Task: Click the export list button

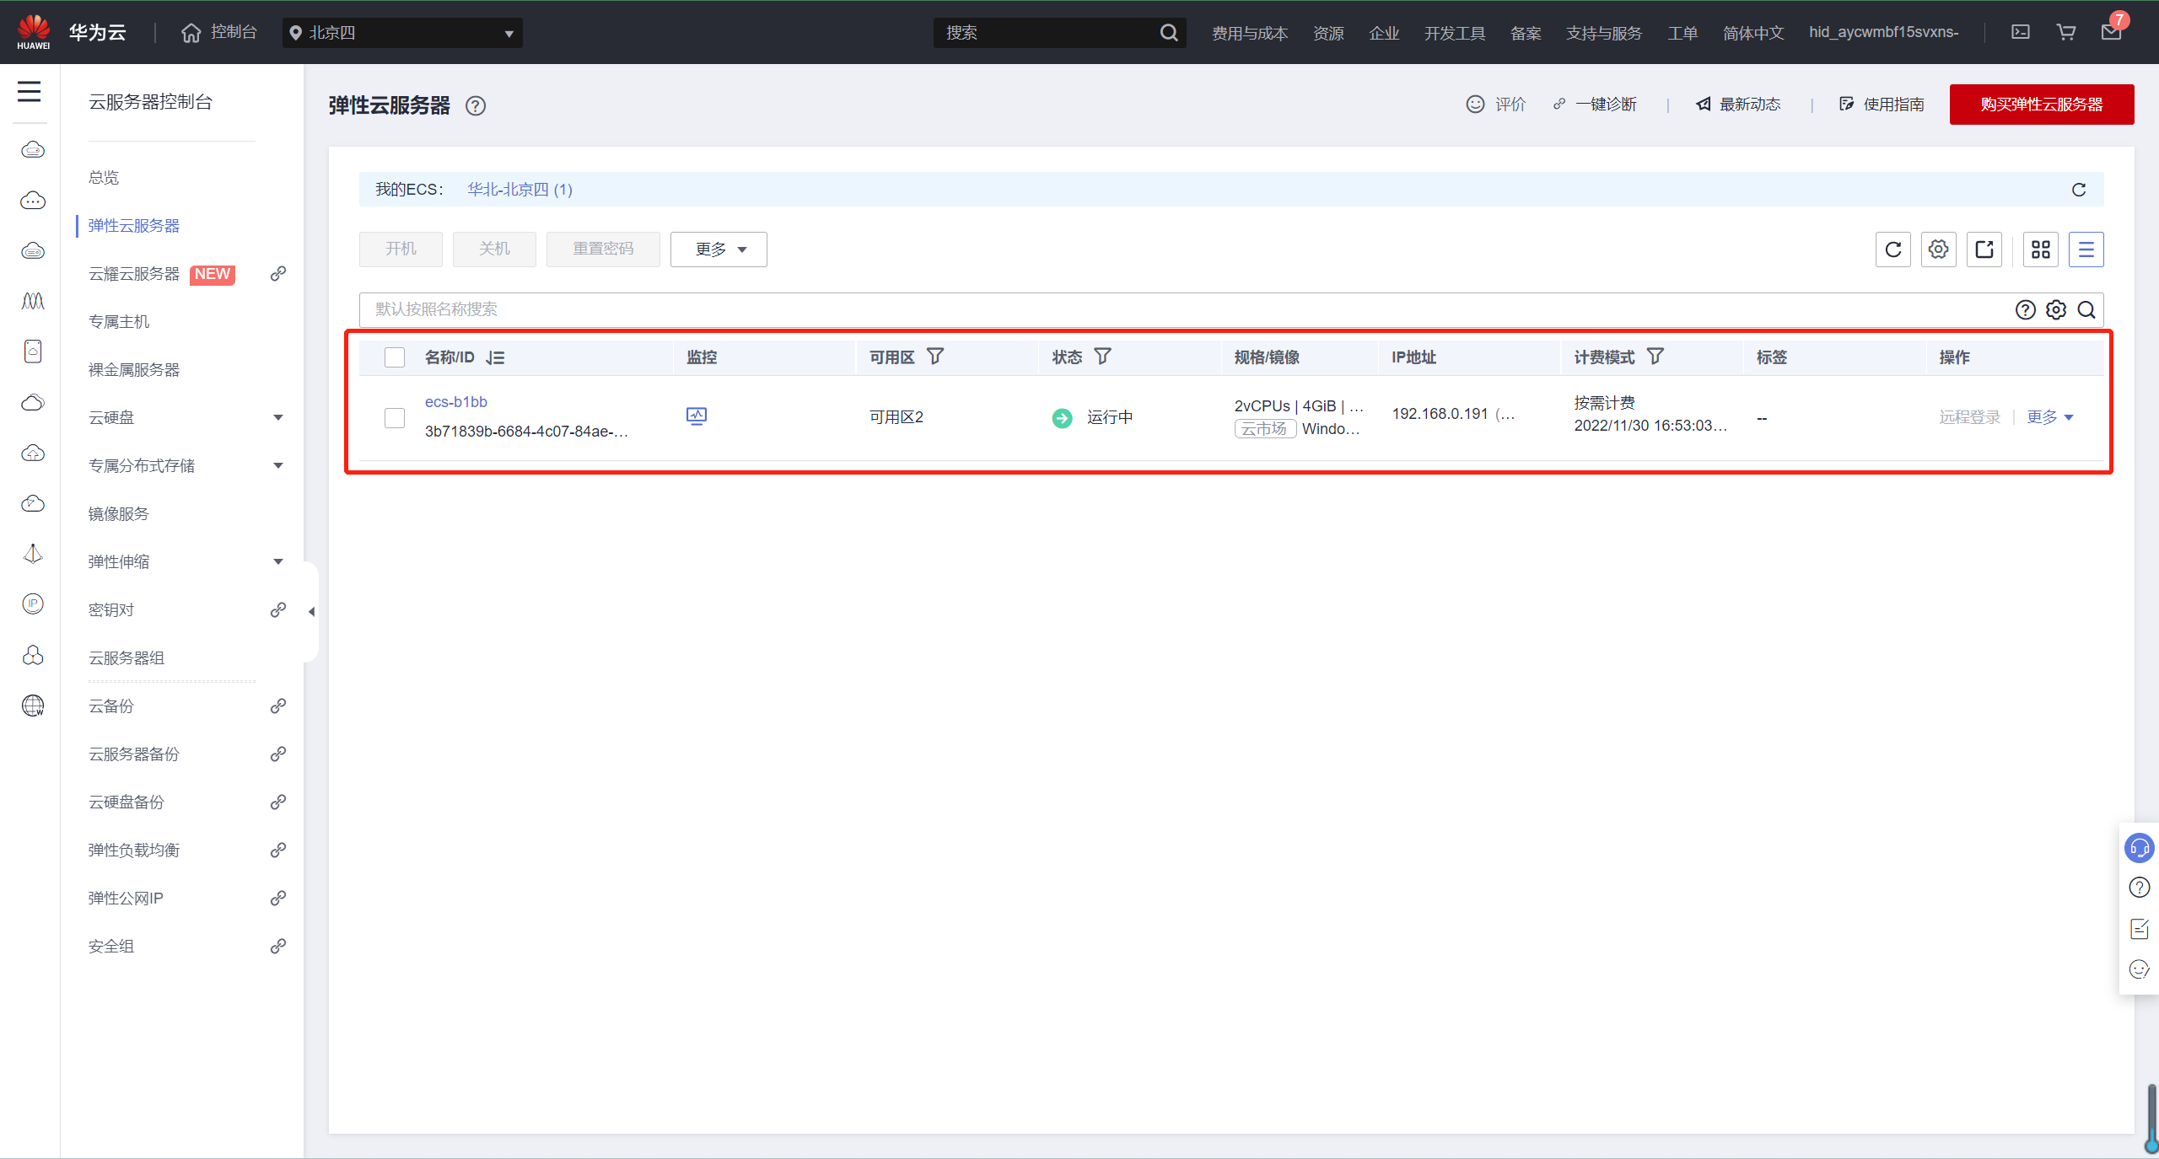Action: point(1984,250)
